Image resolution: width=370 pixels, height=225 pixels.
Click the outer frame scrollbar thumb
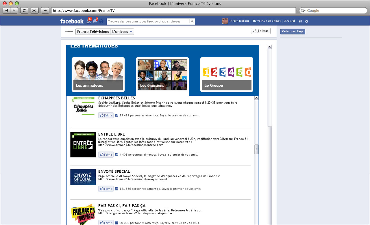(x=270, y=176)
